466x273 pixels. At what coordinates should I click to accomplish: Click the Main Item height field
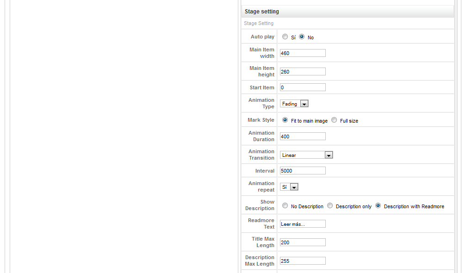(x=303, y=72)
